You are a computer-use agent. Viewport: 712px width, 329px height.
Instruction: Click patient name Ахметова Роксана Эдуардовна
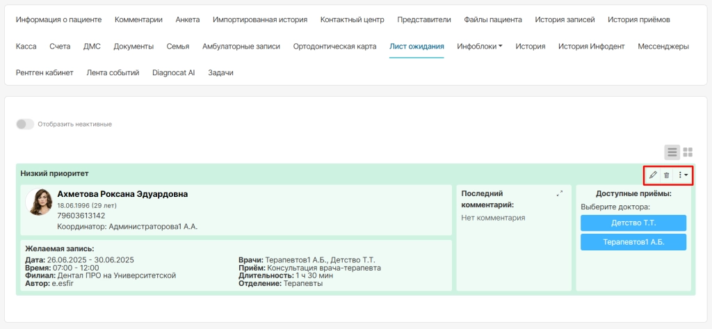click(x=122, y=194)
